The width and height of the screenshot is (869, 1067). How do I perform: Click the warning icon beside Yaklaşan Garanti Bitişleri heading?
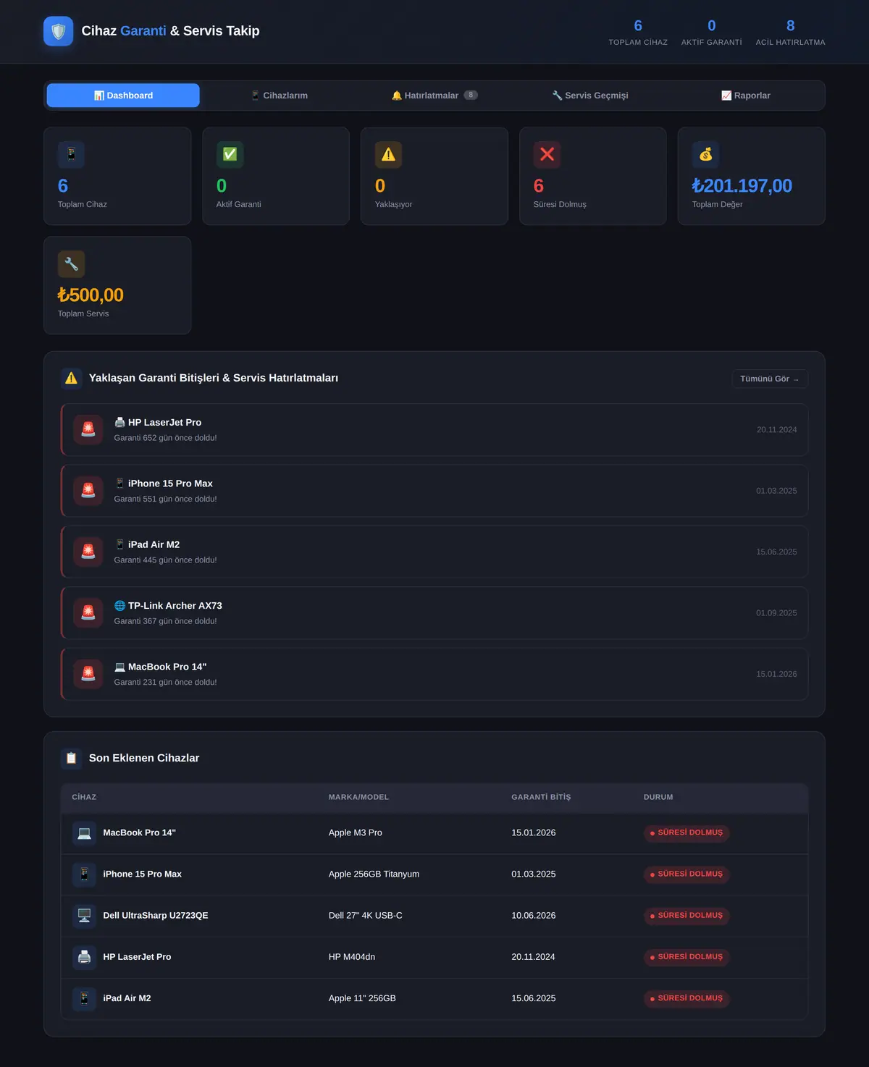pos(71,378)
